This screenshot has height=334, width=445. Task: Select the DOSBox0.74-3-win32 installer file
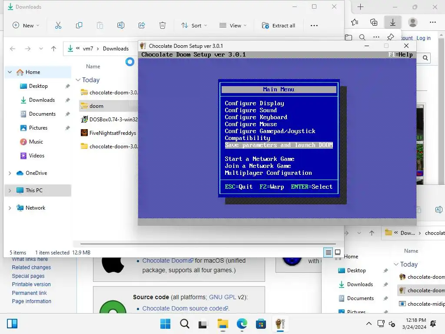coord(108,120)
